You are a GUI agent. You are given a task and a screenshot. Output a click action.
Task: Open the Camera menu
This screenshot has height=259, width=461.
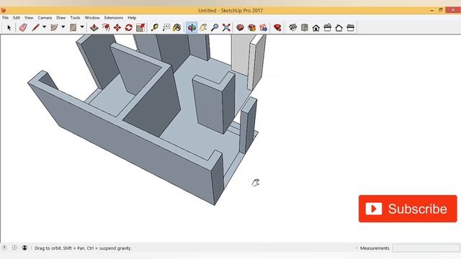[45, 17]
